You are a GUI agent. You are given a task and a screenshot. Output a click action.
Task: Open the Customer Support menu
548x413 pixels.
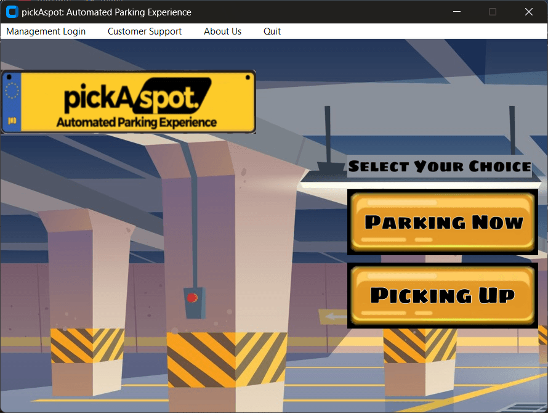(x=145, y=31)
